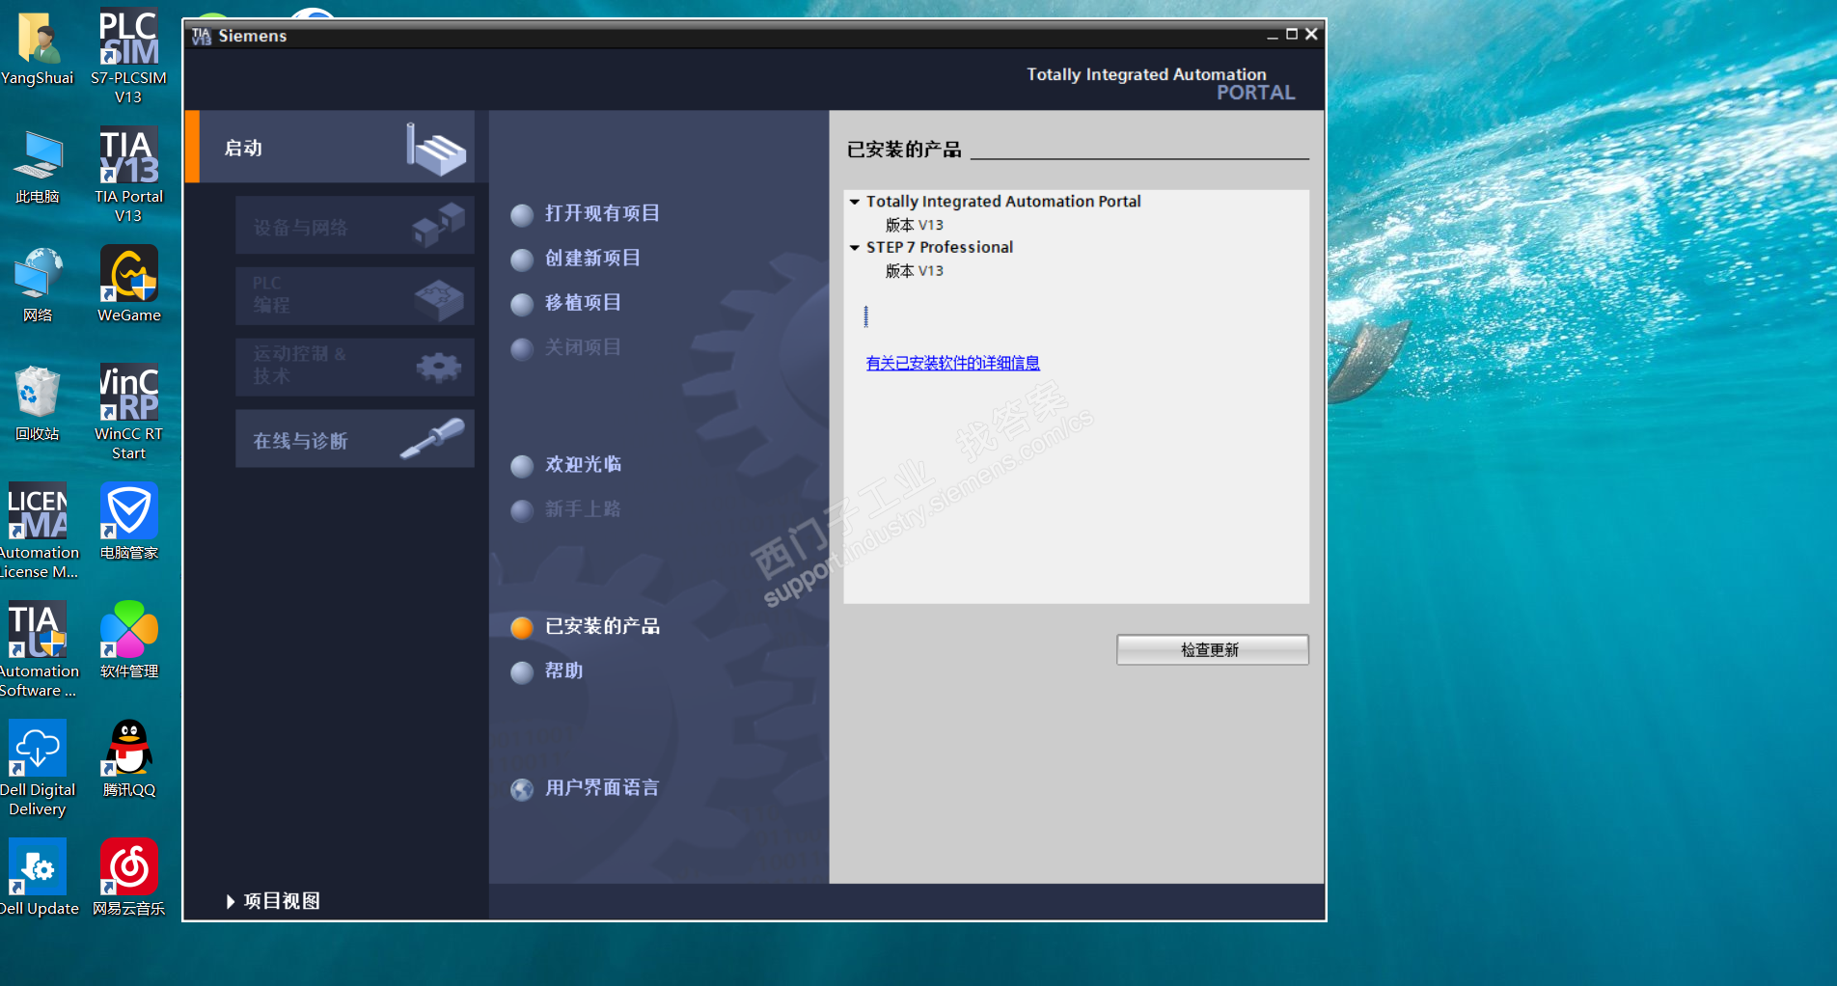The width and height of the screenshot is (1837, 986).
Task: Select the Automation Software Updater shortcut
Action: (38, 649)
